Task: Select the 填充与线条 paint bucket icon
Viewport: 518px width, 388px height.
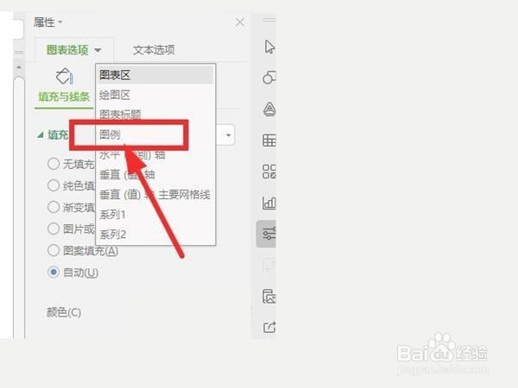Action: click(x=64, y=76)
